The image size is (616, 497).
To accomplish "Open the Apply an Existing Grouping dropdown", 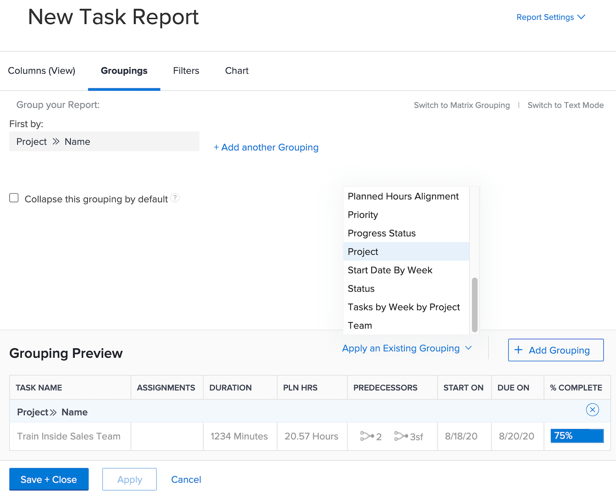I will pos(407,348).
